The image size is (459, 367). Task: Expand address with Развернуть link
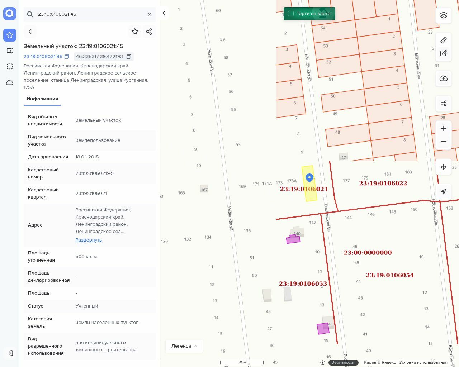point(89,240)
